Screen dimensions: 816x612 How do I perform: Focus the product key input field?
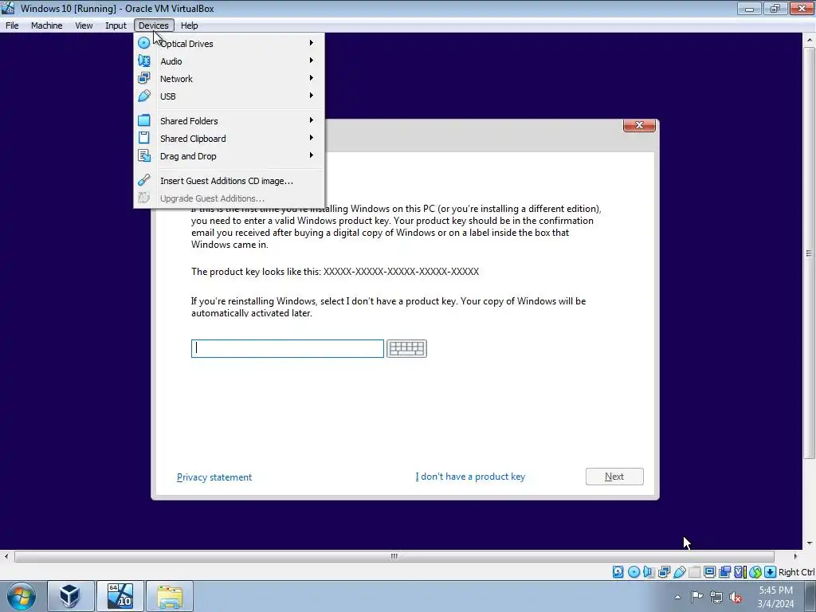(x=287, y=348)
